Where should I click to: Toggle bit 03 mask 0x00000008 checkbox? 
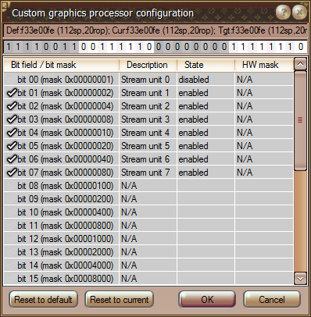[11, 119]
